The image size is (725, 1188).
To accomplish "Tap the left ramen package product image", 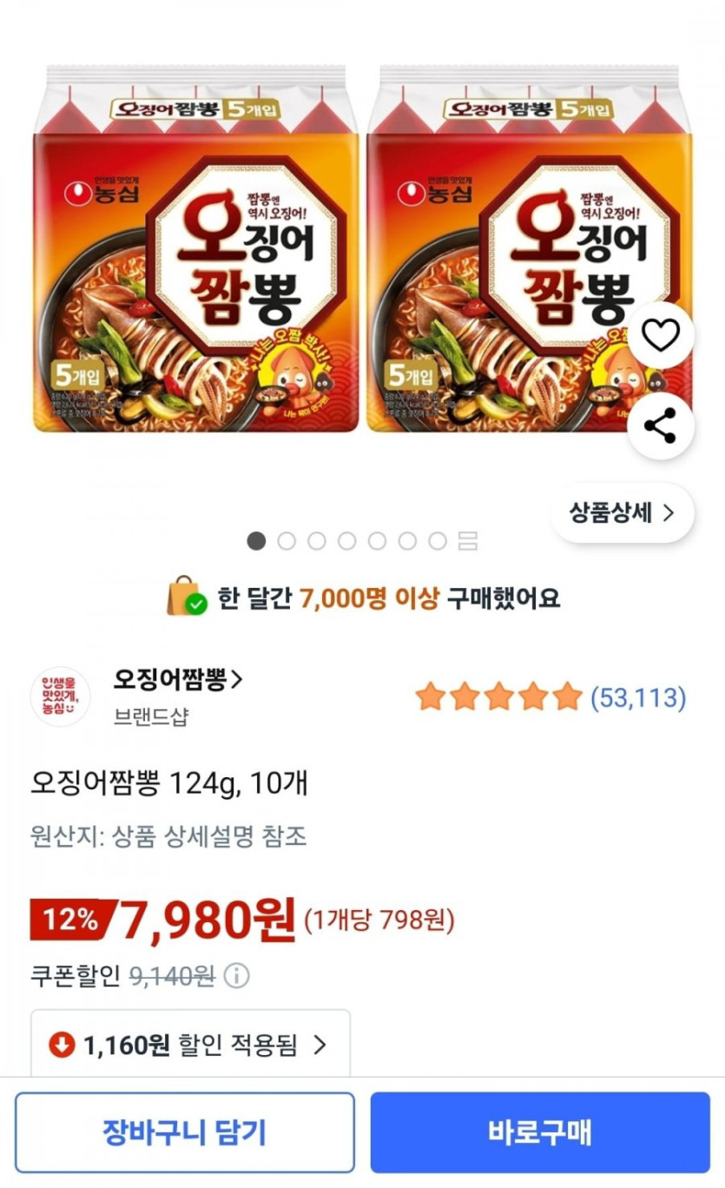I will (196, 249).
